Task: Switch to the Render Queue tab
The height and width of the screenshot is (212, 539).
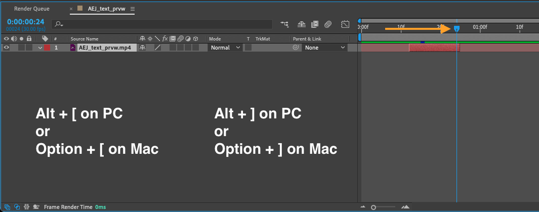Action: click(31, 9)
